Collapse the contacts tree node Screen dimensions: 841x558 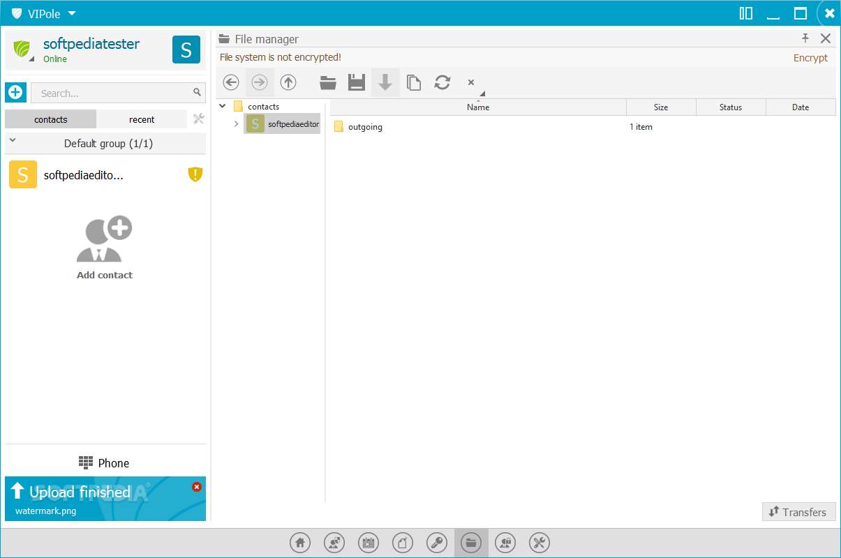pyautogui.click(x=223, y=106)
